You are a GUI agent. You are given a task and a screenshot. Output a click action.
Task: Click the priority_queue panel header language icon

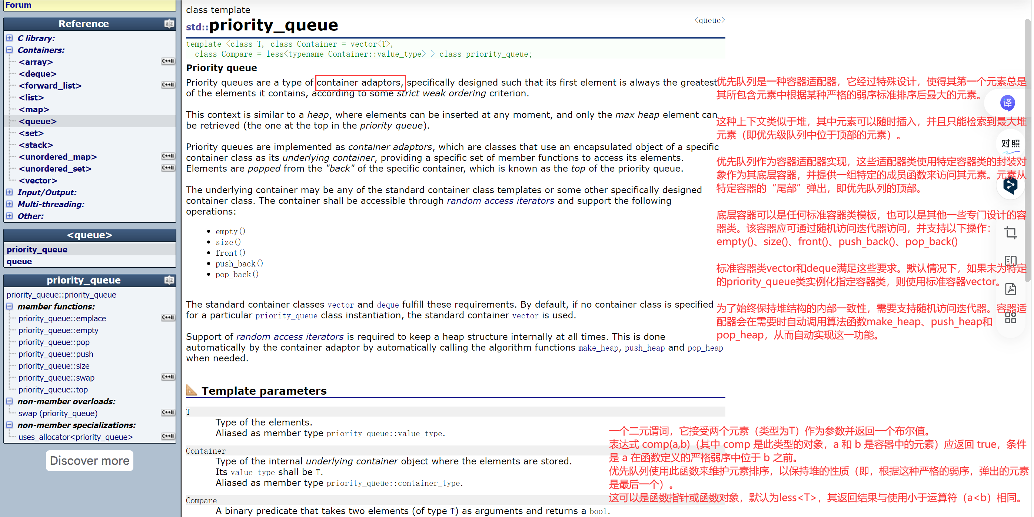click(x=169, y=280)
